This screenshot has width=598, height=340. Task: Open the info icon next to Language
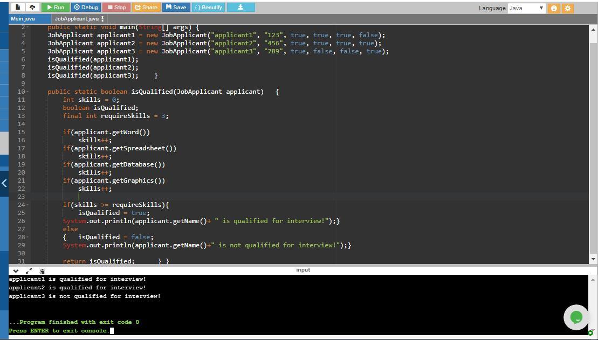554,8
